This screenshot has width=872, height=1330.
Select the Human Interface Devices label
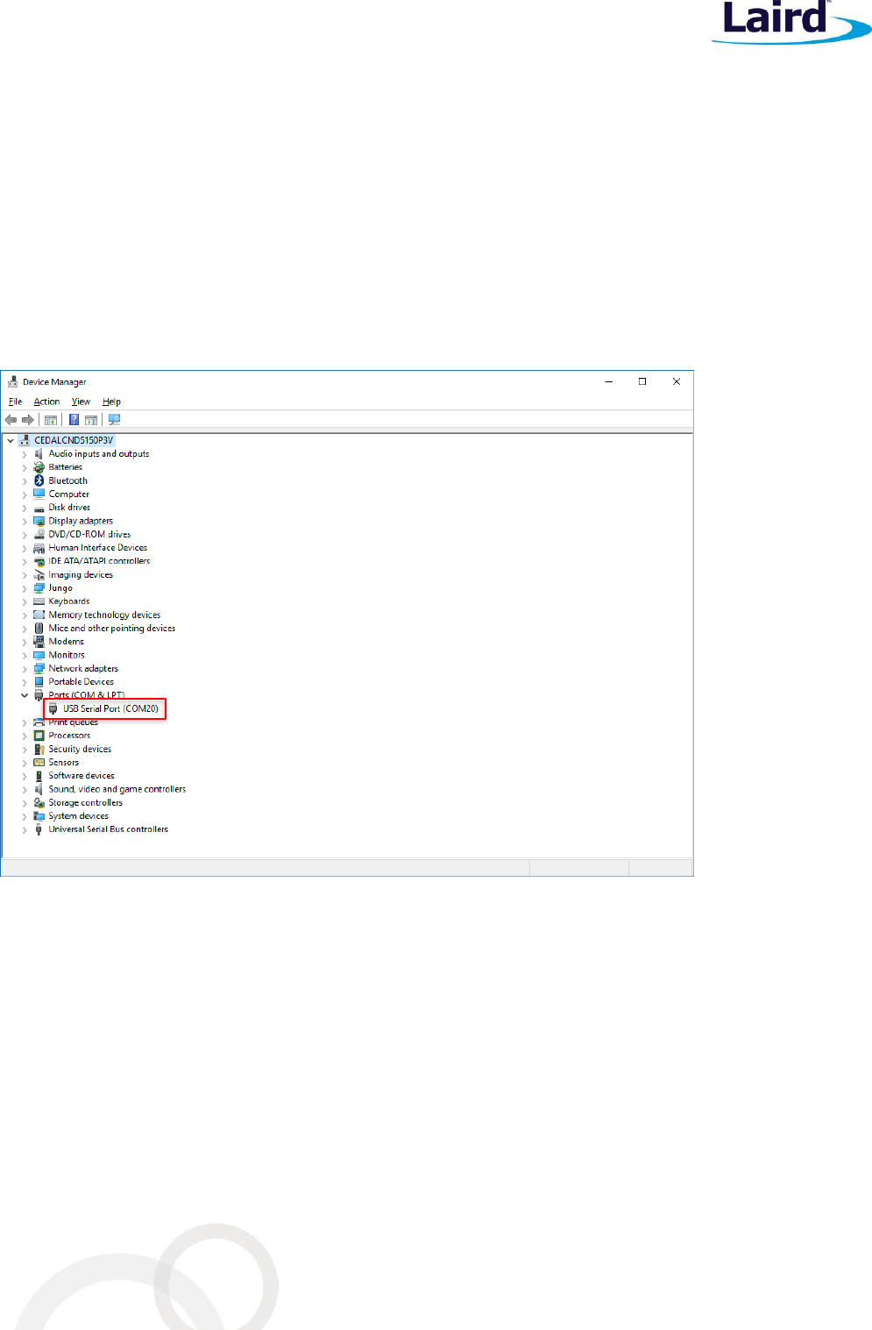pyautogui.click(x=98, y=548)
